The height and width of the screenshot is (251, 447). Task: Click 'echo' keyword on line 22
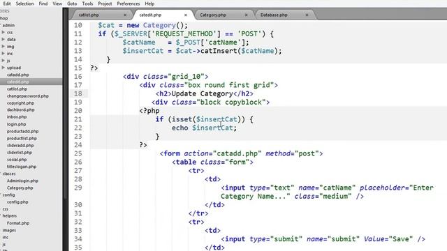tap(179, 128)
